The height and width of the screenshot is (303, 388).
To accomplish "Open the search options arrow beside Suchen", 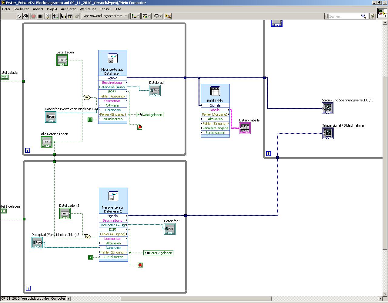I will click(326, 16).
